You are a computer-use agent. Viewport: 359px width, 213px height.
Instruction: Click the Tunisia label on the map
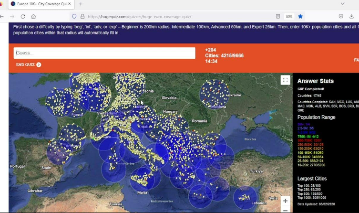click(x=116, y=204)
